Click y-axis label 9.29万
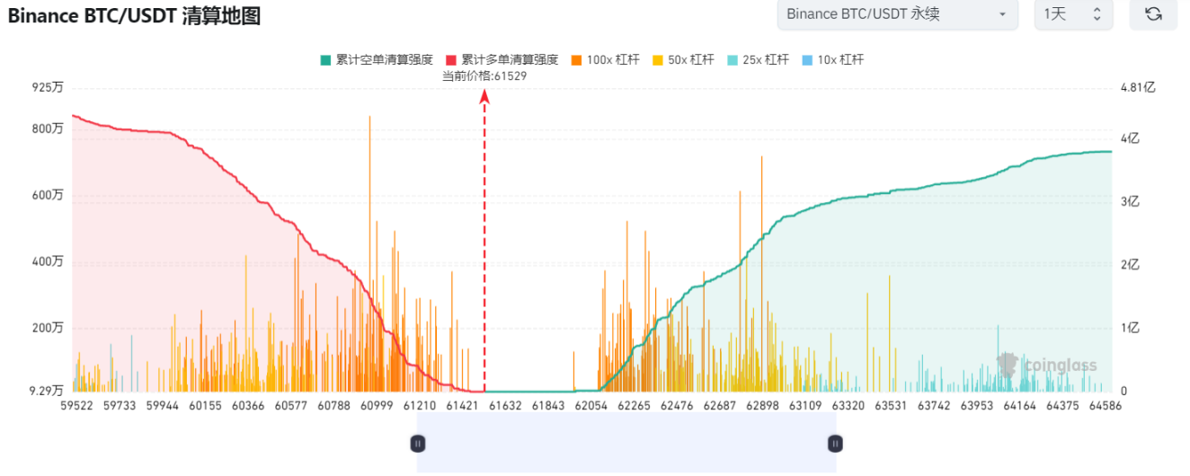1190x476 pixels. point(46,391)
